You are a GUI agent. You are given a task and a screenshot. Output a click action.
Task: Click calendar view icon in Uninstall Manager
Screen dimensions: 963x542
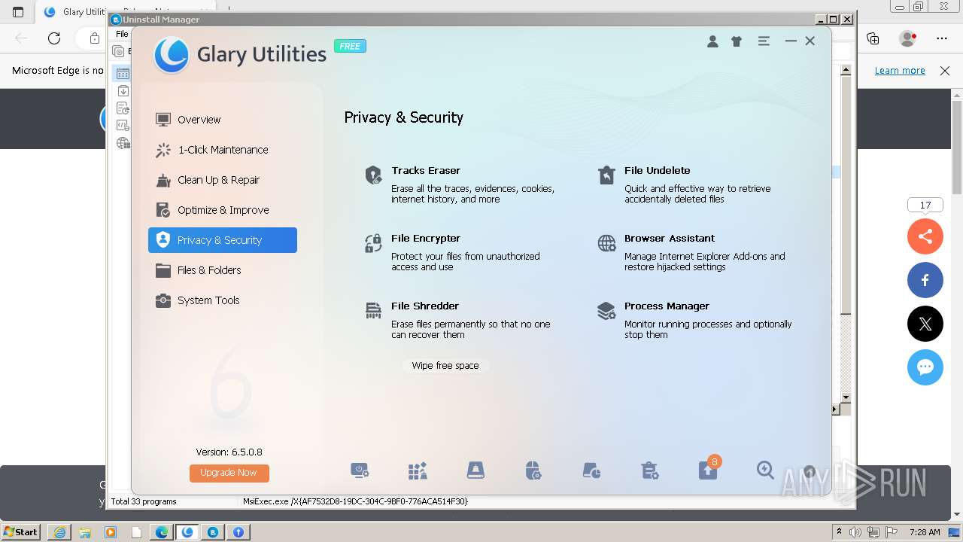123,74
